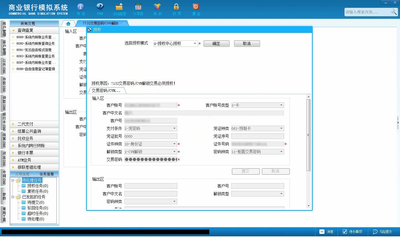The width and height of the screenshot is (400, 238).
Task: Open 8090-系统内转账查询业务 transaction
Action: click(34, 43)
